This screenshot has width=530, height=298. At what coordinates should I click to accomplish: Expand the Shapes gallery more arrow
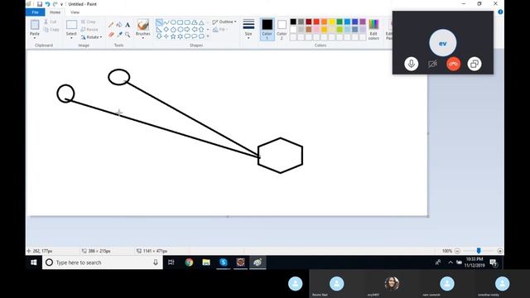(208, 36)
